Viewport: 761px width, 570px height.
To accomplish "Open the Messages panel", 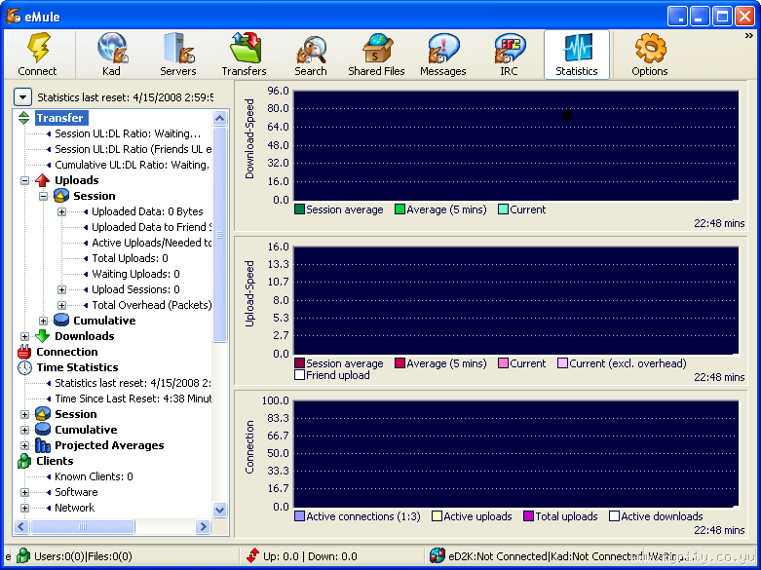I will [442, 49].
